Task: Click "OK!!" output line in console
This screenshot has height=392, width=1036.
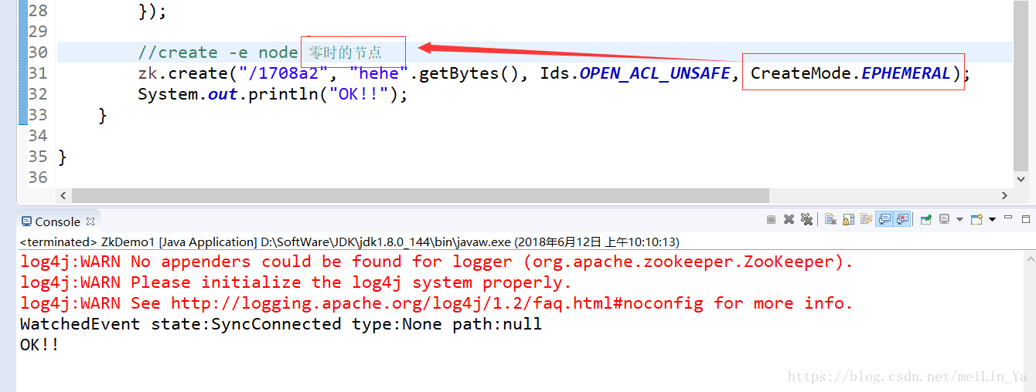Action: pos(39,345)
